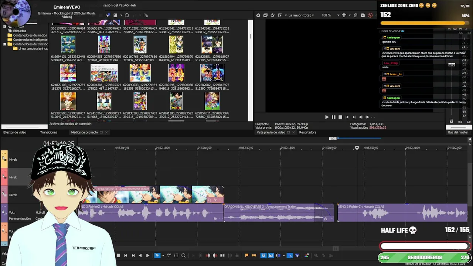
Task: Open media search magnifier icon
Action: (x=127, y=15)
